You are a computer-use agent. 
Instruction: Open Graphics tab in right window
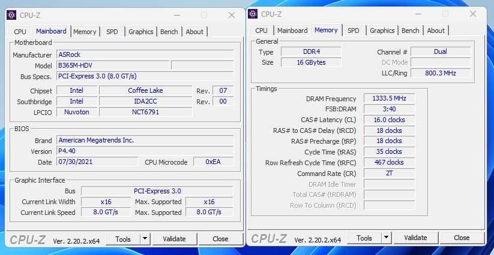coord(382,31)
